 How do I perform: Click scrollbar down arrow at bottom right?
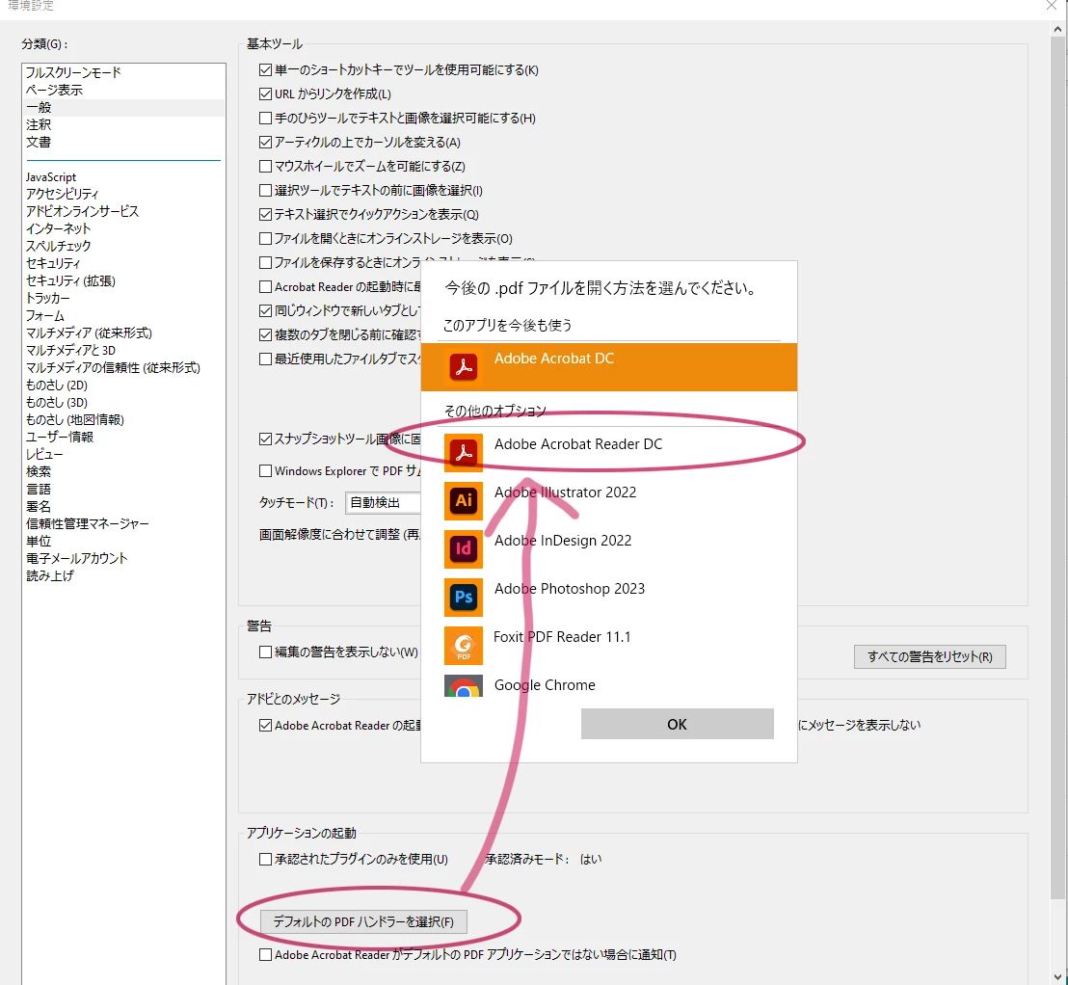coord(1057,977)
